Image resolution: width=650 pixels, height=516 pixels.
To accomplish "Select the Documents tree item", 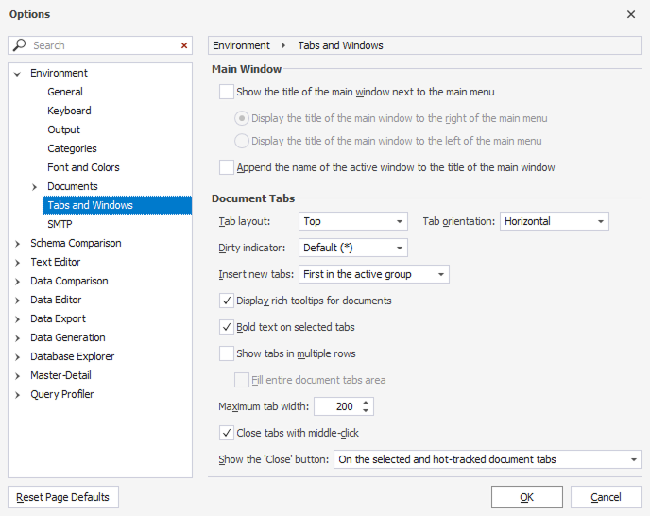I will (73, 186).
